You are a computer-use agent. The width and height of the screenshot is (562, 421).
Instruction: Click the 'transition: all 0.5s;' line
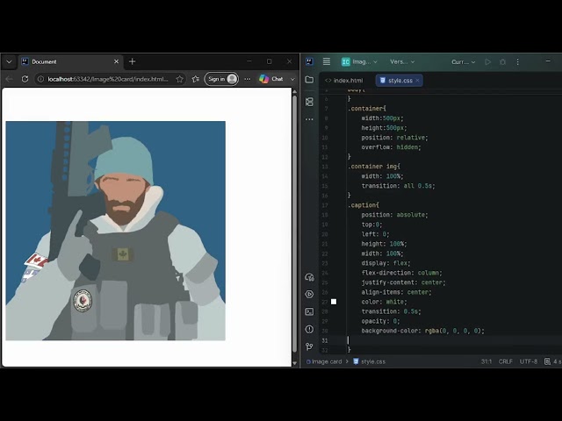[398, 186]
